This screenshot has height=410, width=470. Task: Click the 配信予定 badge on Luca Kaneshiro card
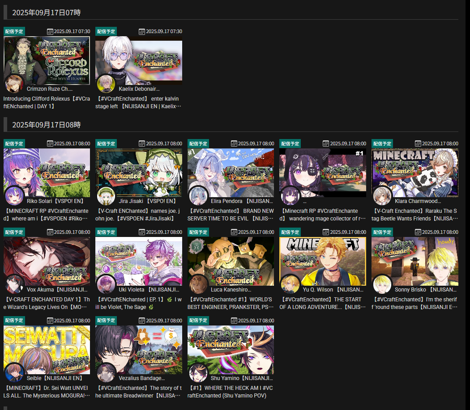click(x=198, y=232)
